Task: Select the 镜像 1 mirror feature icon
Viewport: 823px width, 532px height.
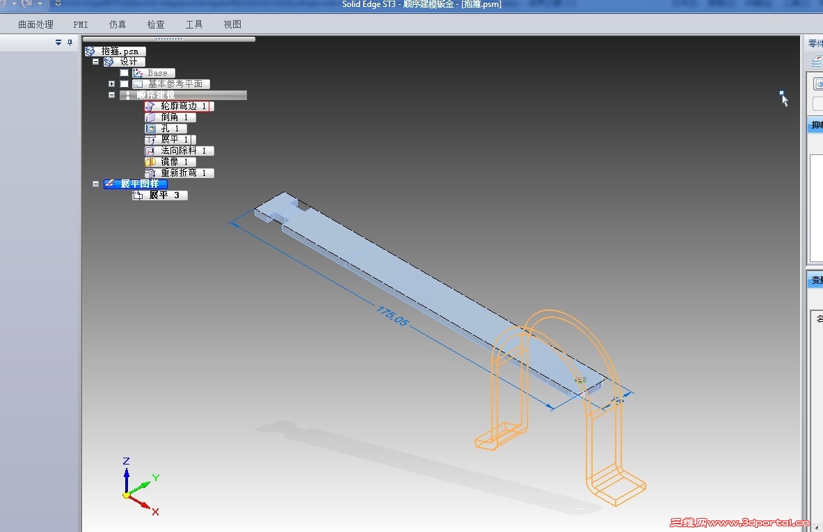Action: pyautogui.click(x=150, y=161)
